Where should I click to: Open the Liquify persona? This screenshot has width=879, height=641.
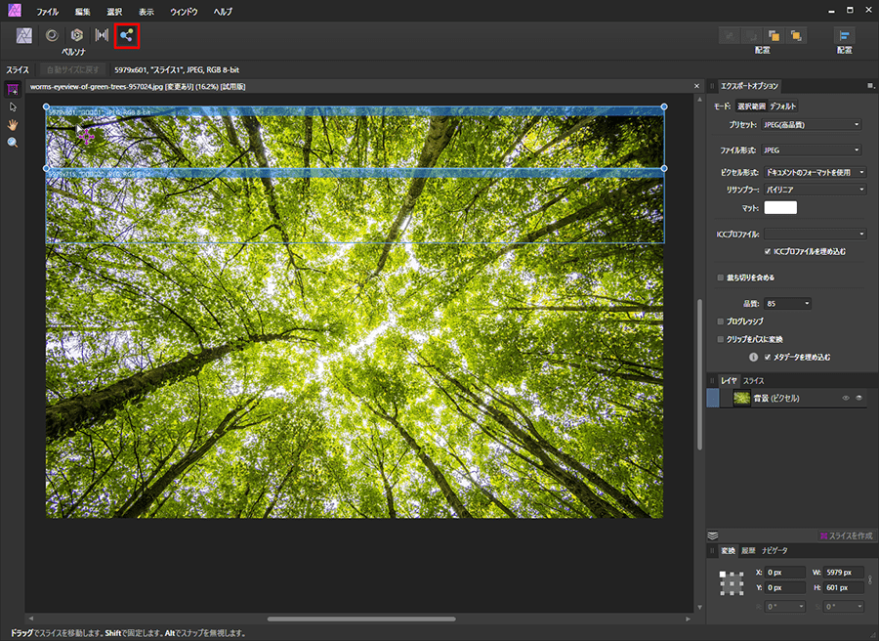click(51, 35)
